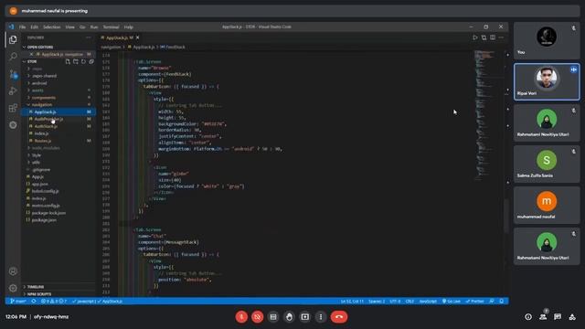Open the Explorer view in activity bar
Screen dimensions: 585x329
(x=13, y=39)
